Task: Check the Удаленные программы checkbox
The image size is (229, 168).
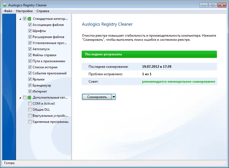Action: tap(30, 122)
